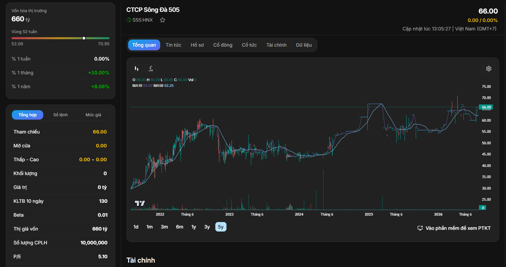Click the OHLC values legend on chart
This screenshot has height=267, width=506.
click(164, 80)
